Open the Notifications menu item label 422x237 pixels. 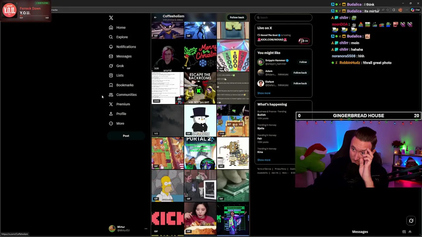click(126, 47)
